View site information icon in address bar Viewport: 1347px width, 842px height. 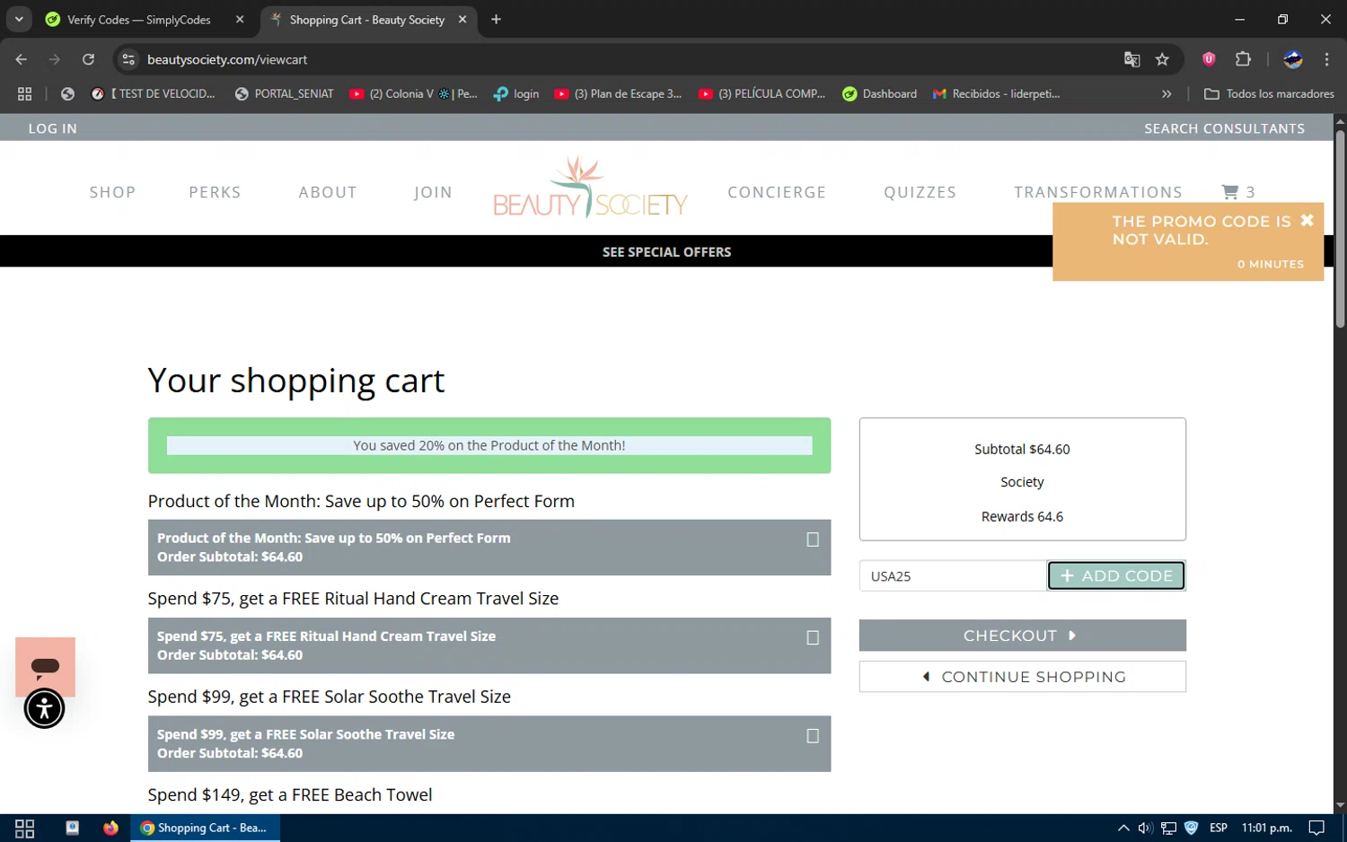[128, 59]
